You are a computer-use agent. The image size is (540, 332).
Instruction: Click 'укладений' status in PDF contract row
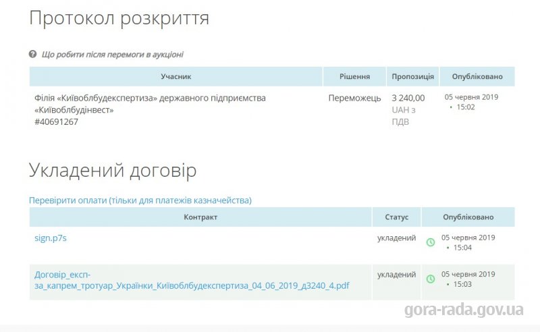tap(396, 275)
